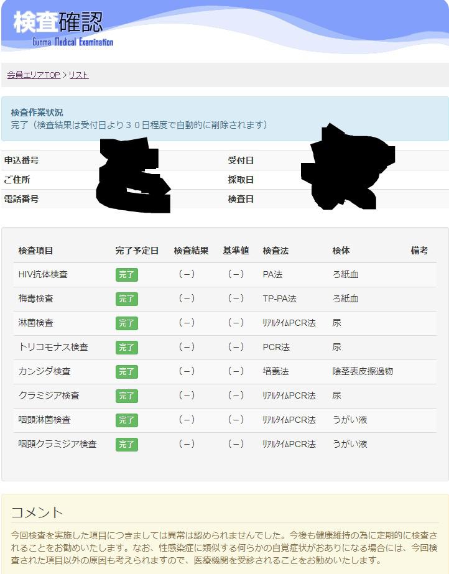Click うがい液 specimen in 咽頭淋菌検査 row

click(349, 420)
